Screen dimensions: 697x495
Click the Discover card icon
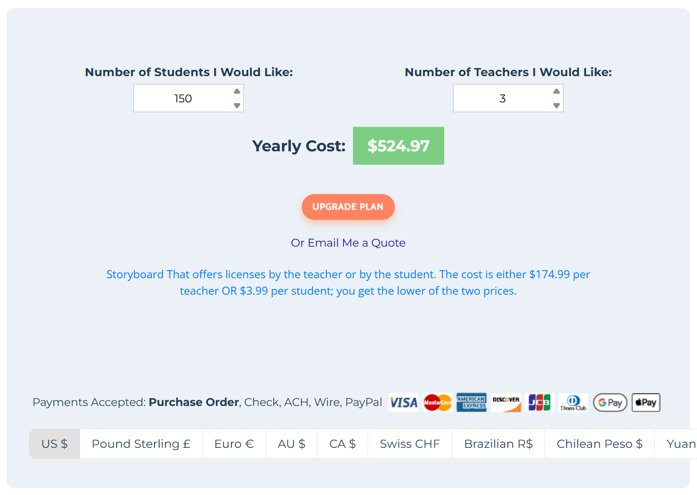(x=506, y=402)
